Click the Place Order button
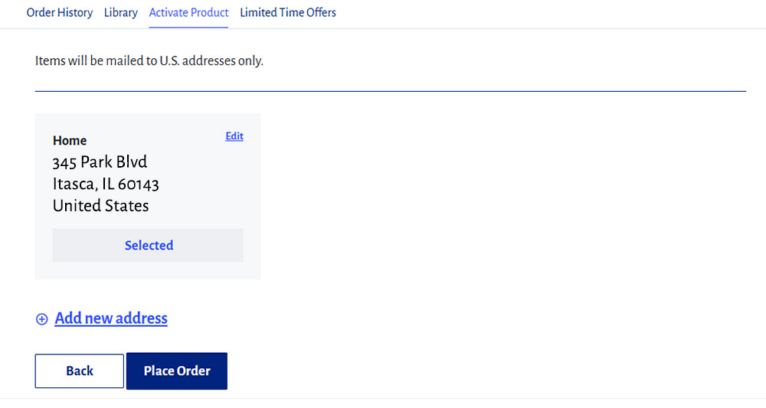The image size is (766, 408). click(177, 371)
